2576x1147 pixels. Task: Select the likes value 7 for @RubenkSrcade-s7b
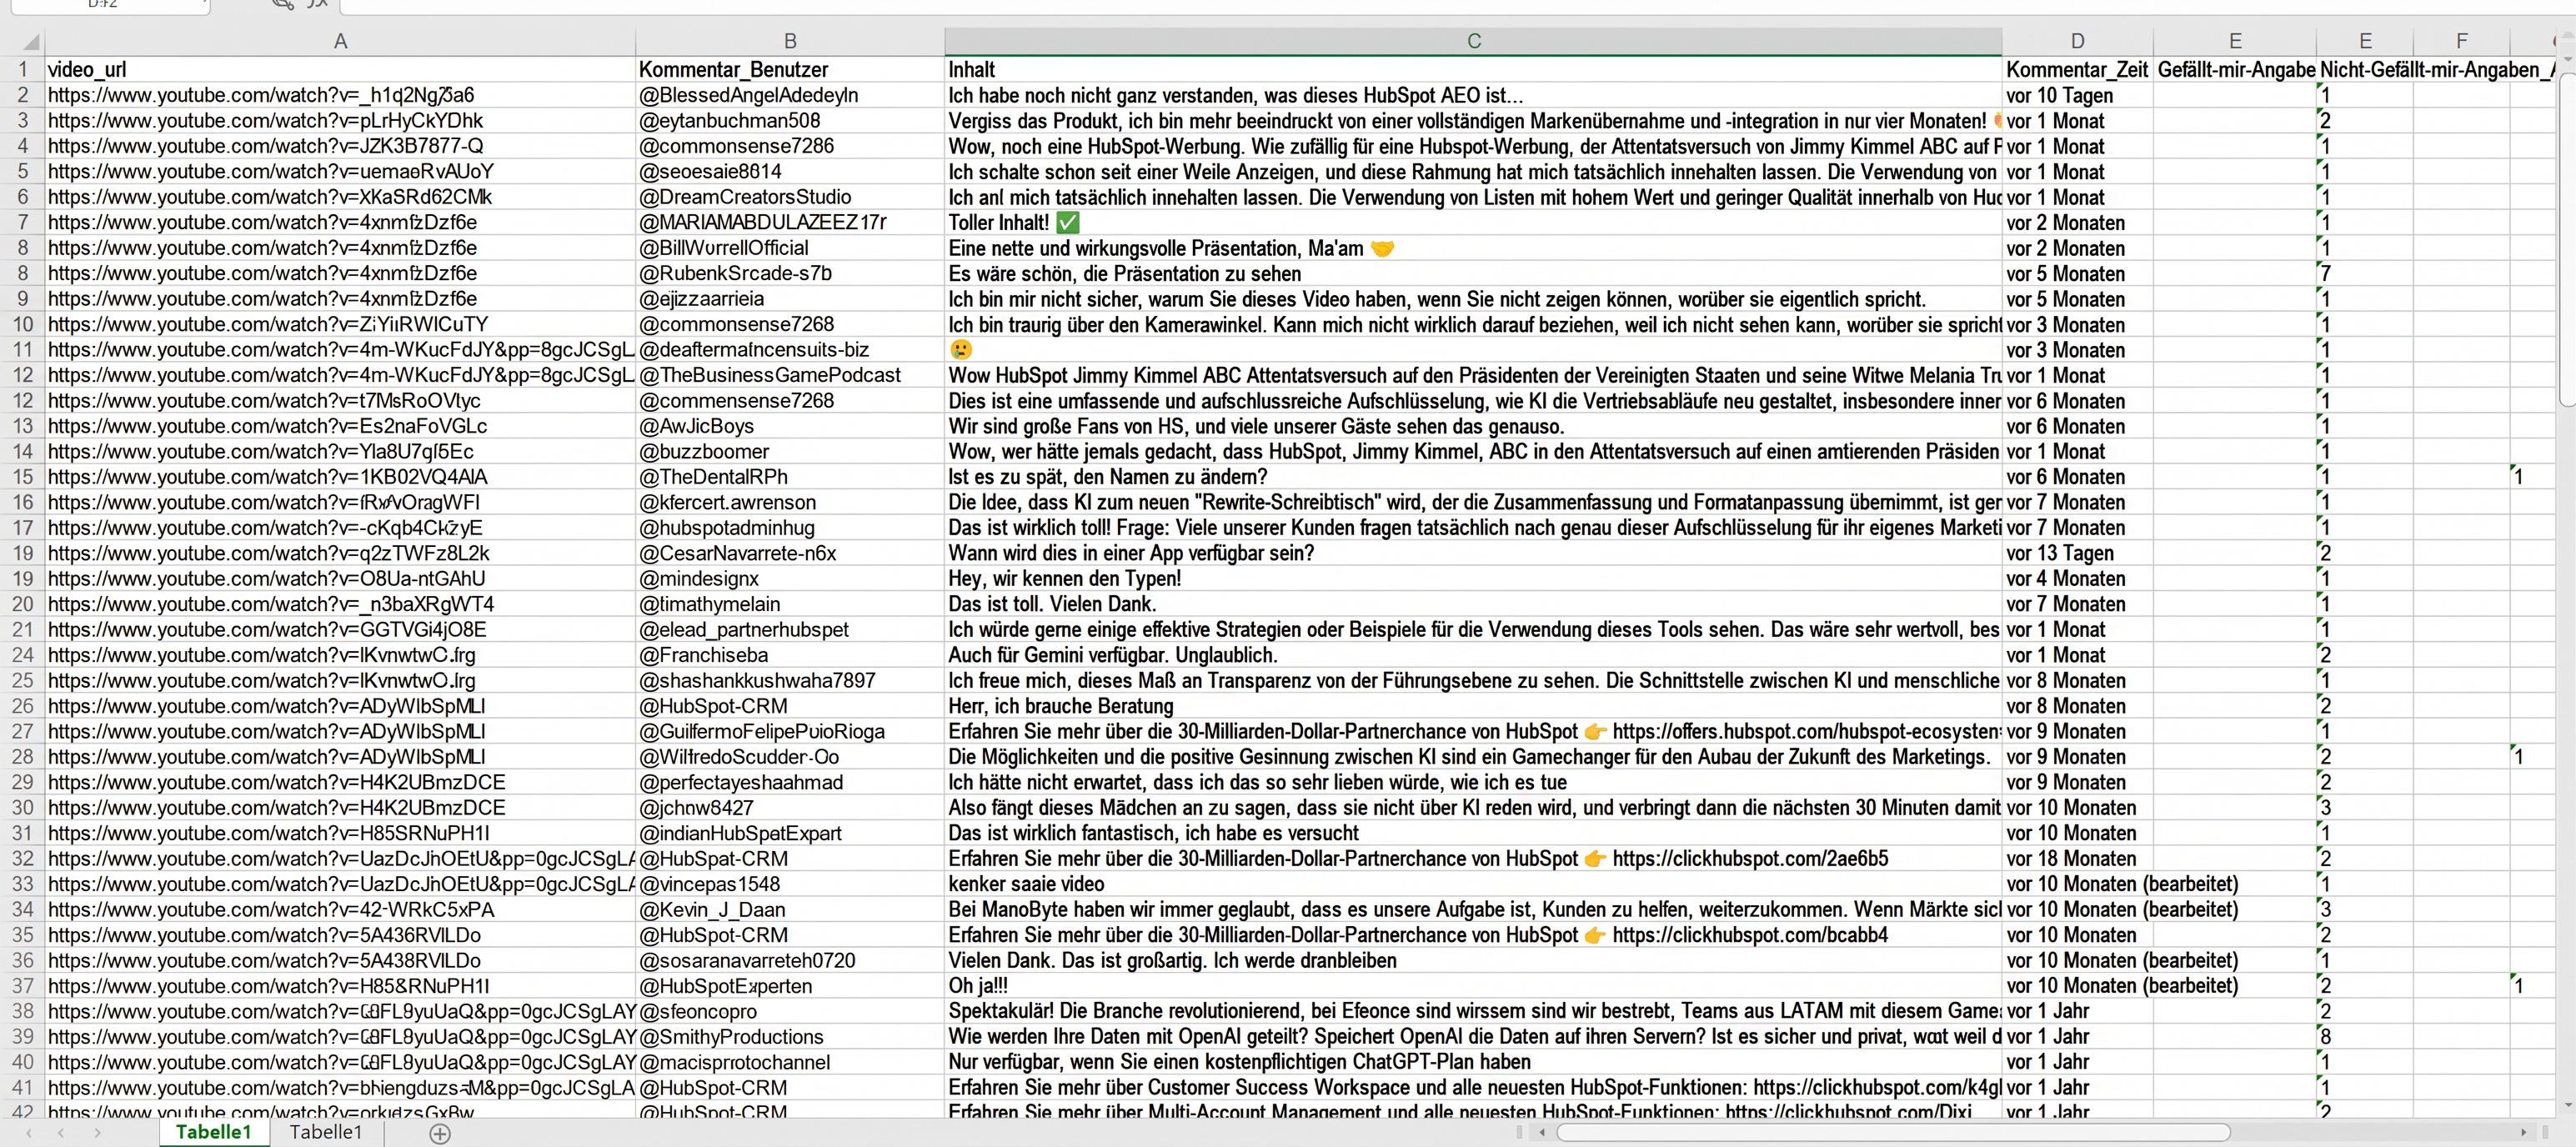[x=2364, y=273]
